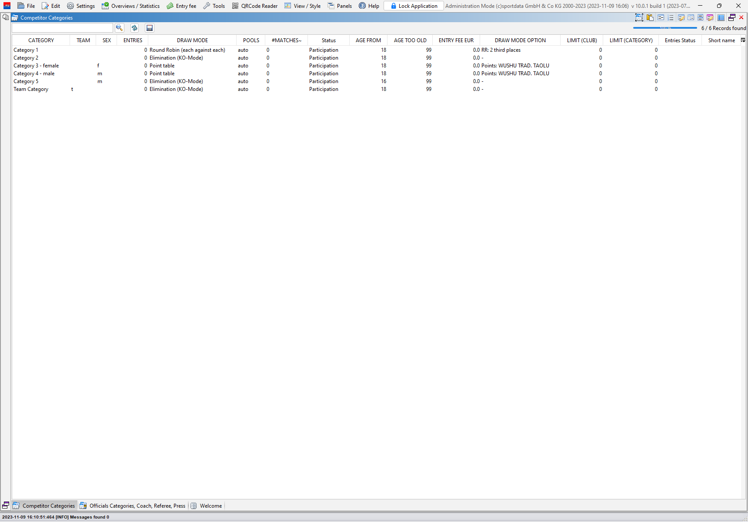
Task: Click the stacked pages icon beside panel title
Action: 6,17
